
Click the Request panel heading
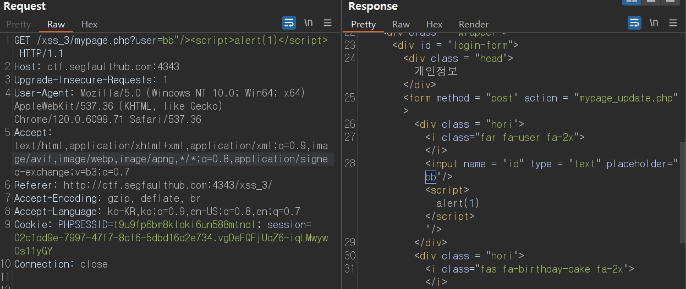point(24,7)
